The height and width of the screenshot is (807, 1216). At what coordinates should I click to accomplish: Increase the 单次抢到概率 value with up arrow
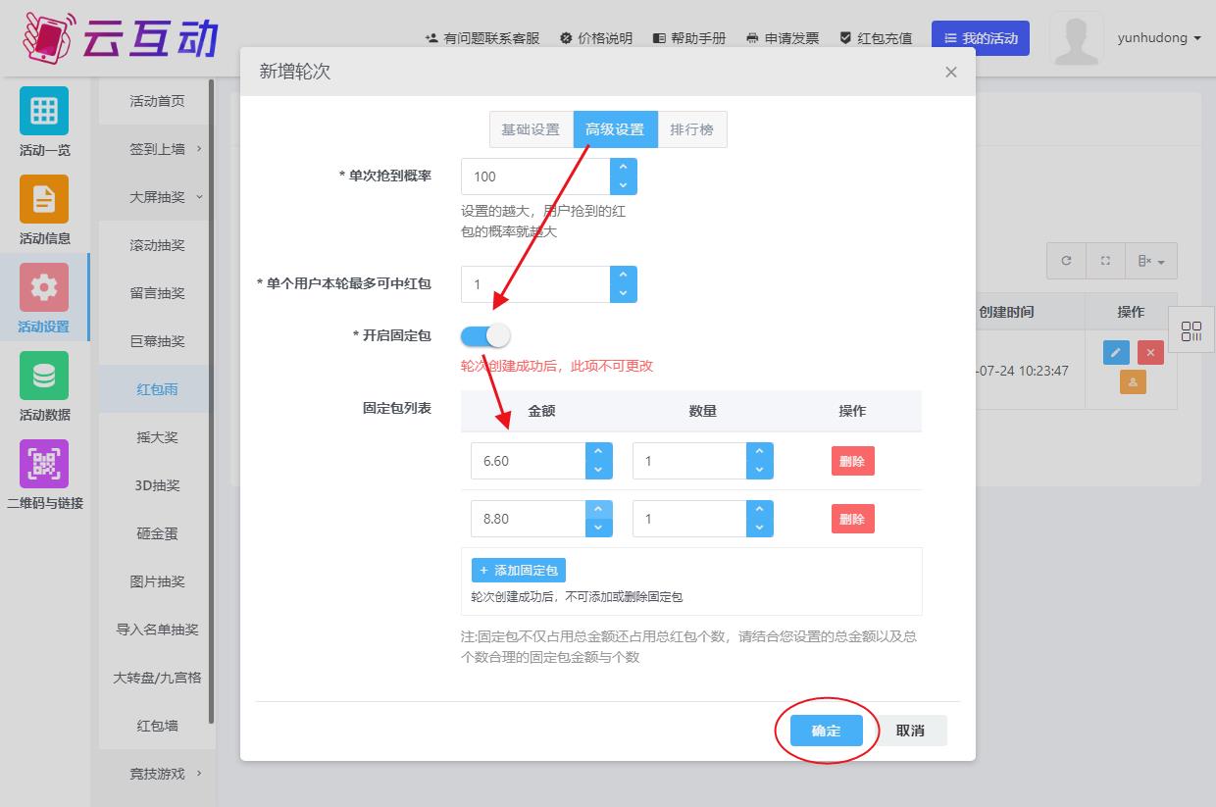tap(623, 168)
